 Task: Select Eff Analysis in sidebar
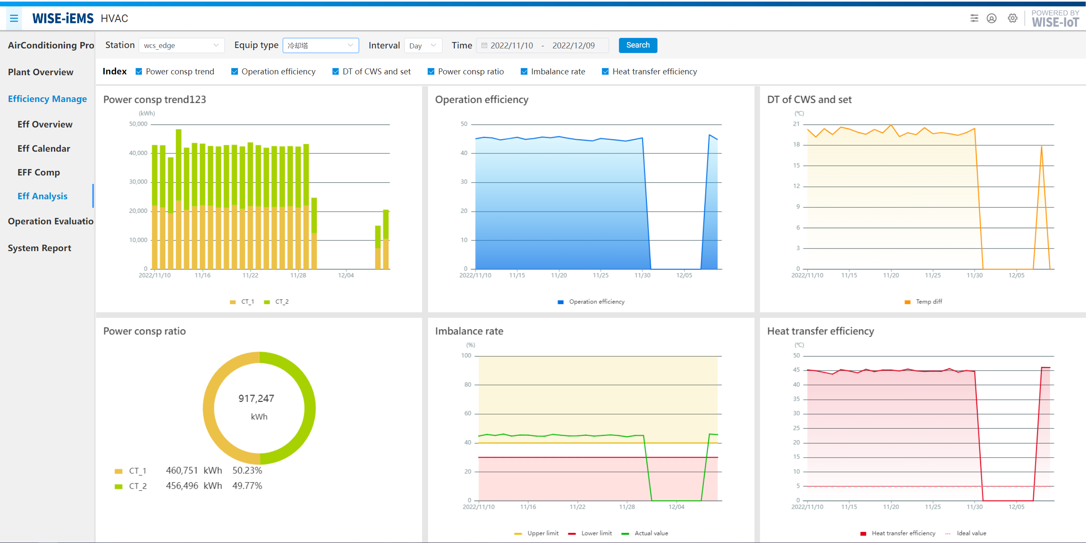click(43, 196)
